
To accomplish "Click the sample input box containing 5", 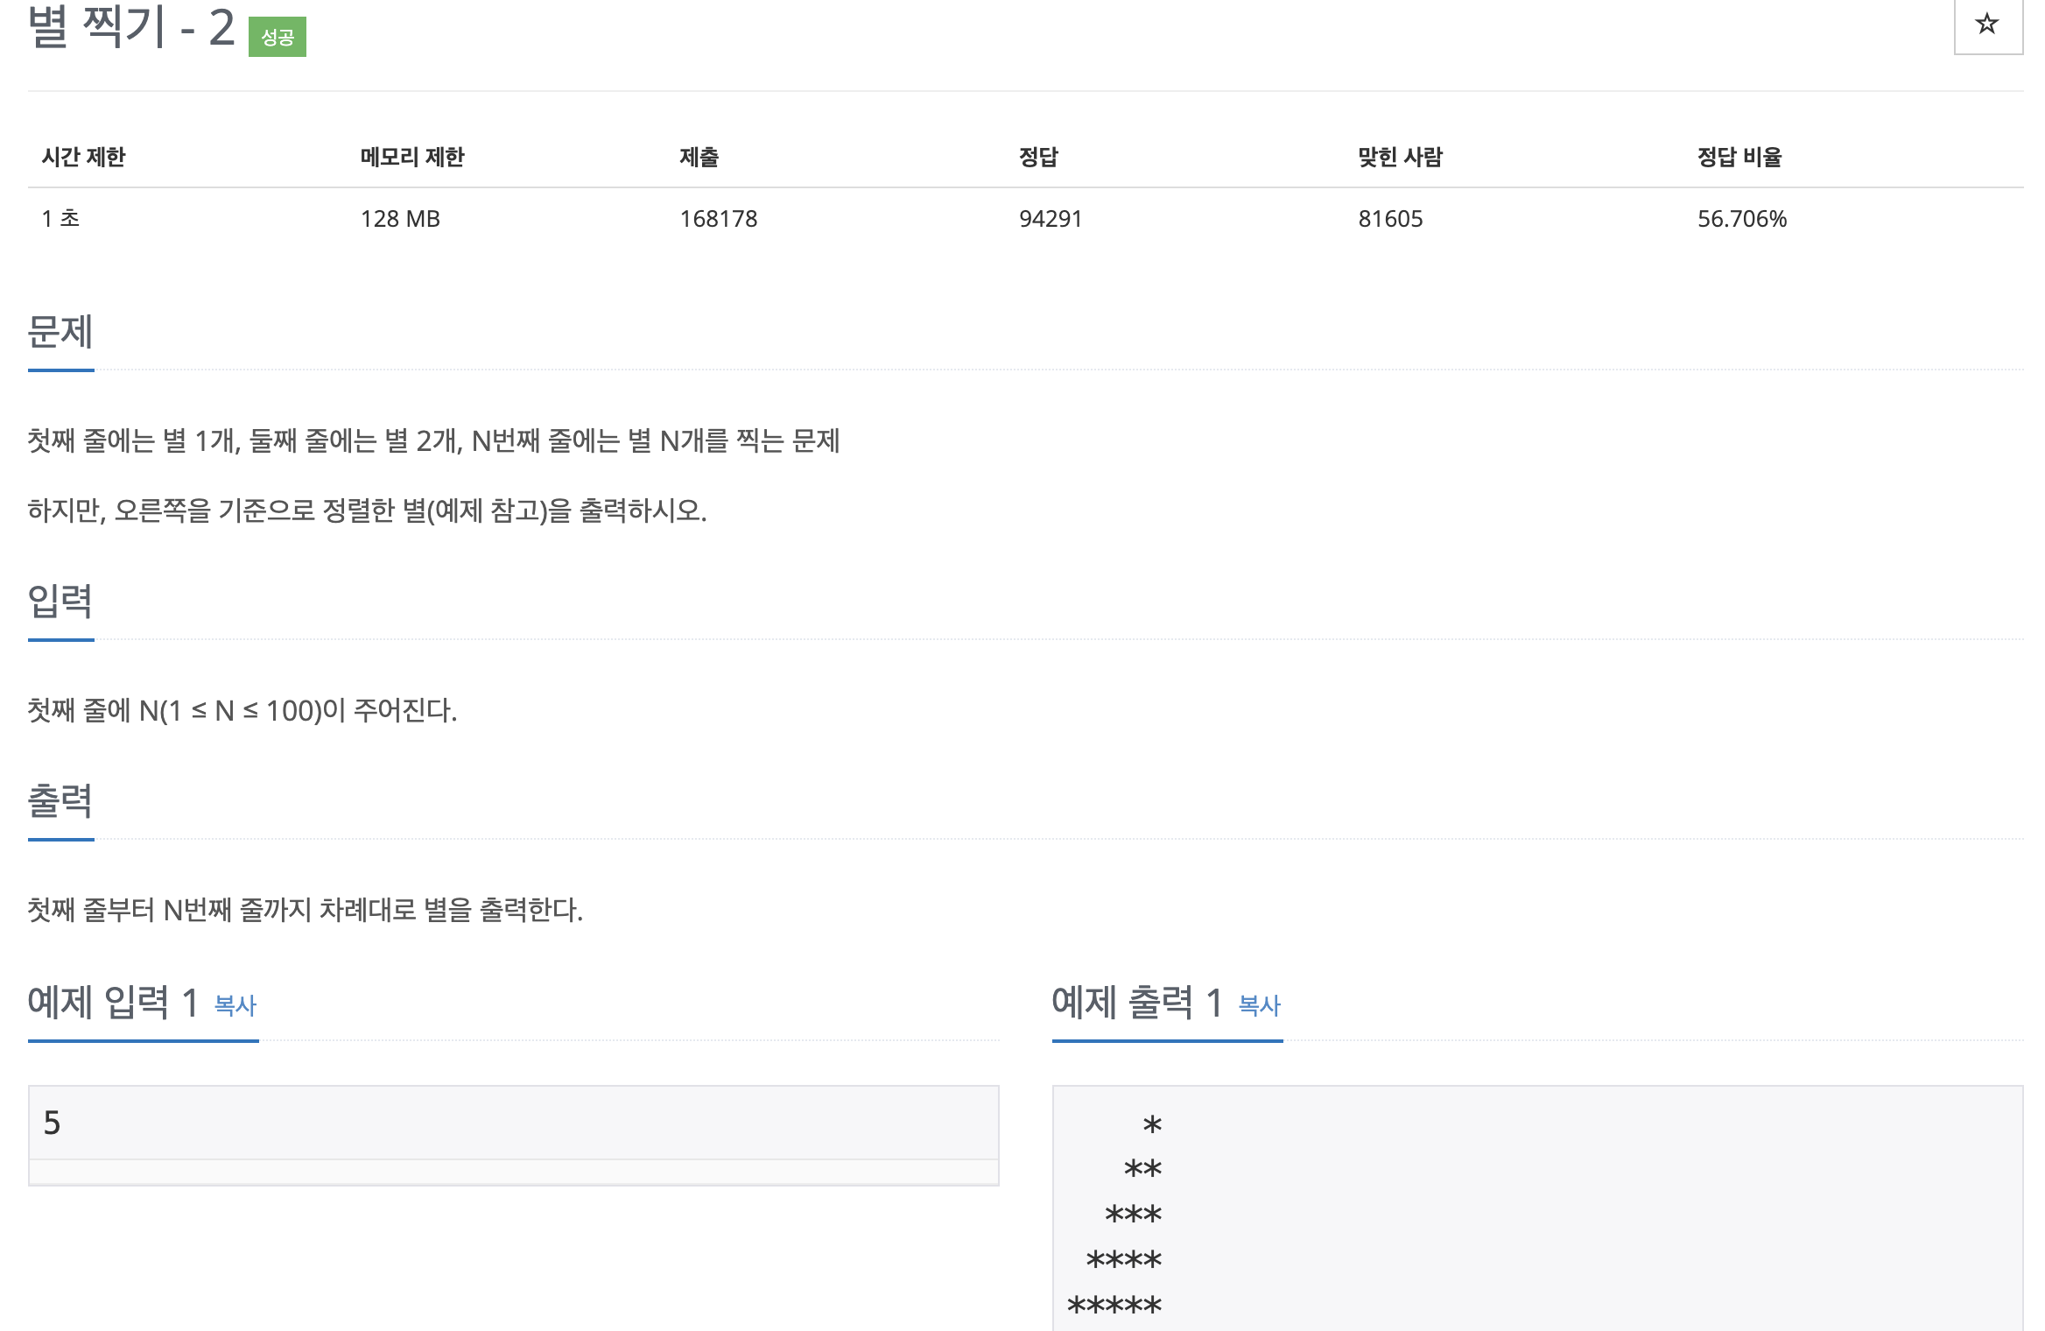I will [x=513, y=1123].
